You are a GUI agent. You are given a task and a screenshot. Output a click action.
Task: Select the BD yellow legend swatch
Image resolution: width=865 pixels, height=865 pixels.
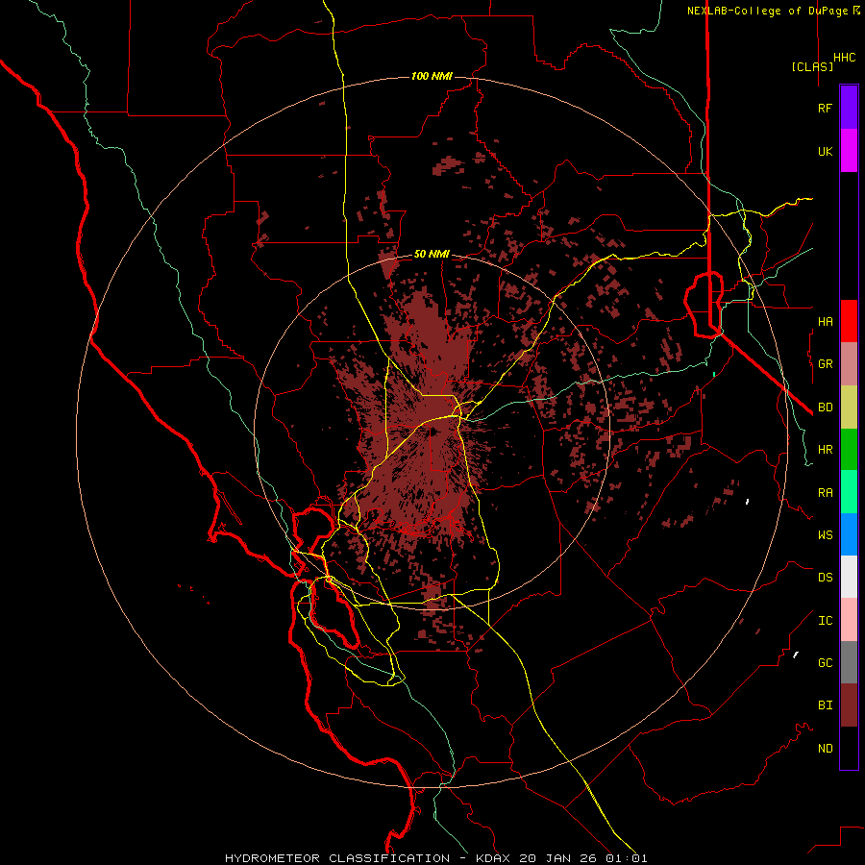pos(849,408)
